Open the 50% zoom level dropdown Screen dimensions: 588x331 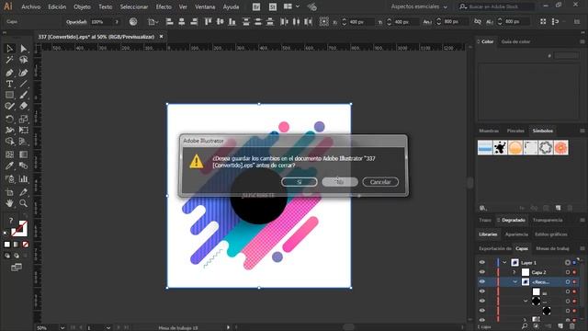coord(62,327)
